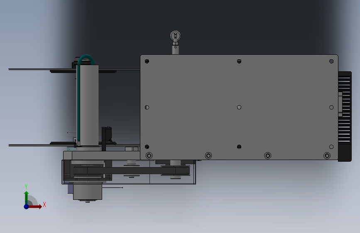360x233 pixels.
Task: Click the transparent belt guard cover
Action: click(x=129, y=172)
